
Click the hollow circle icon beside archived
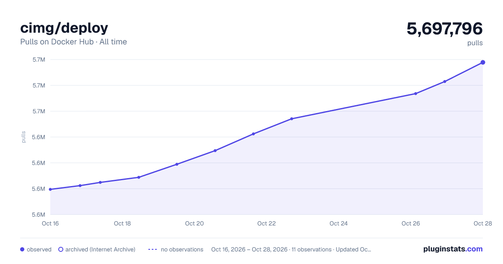61,249
